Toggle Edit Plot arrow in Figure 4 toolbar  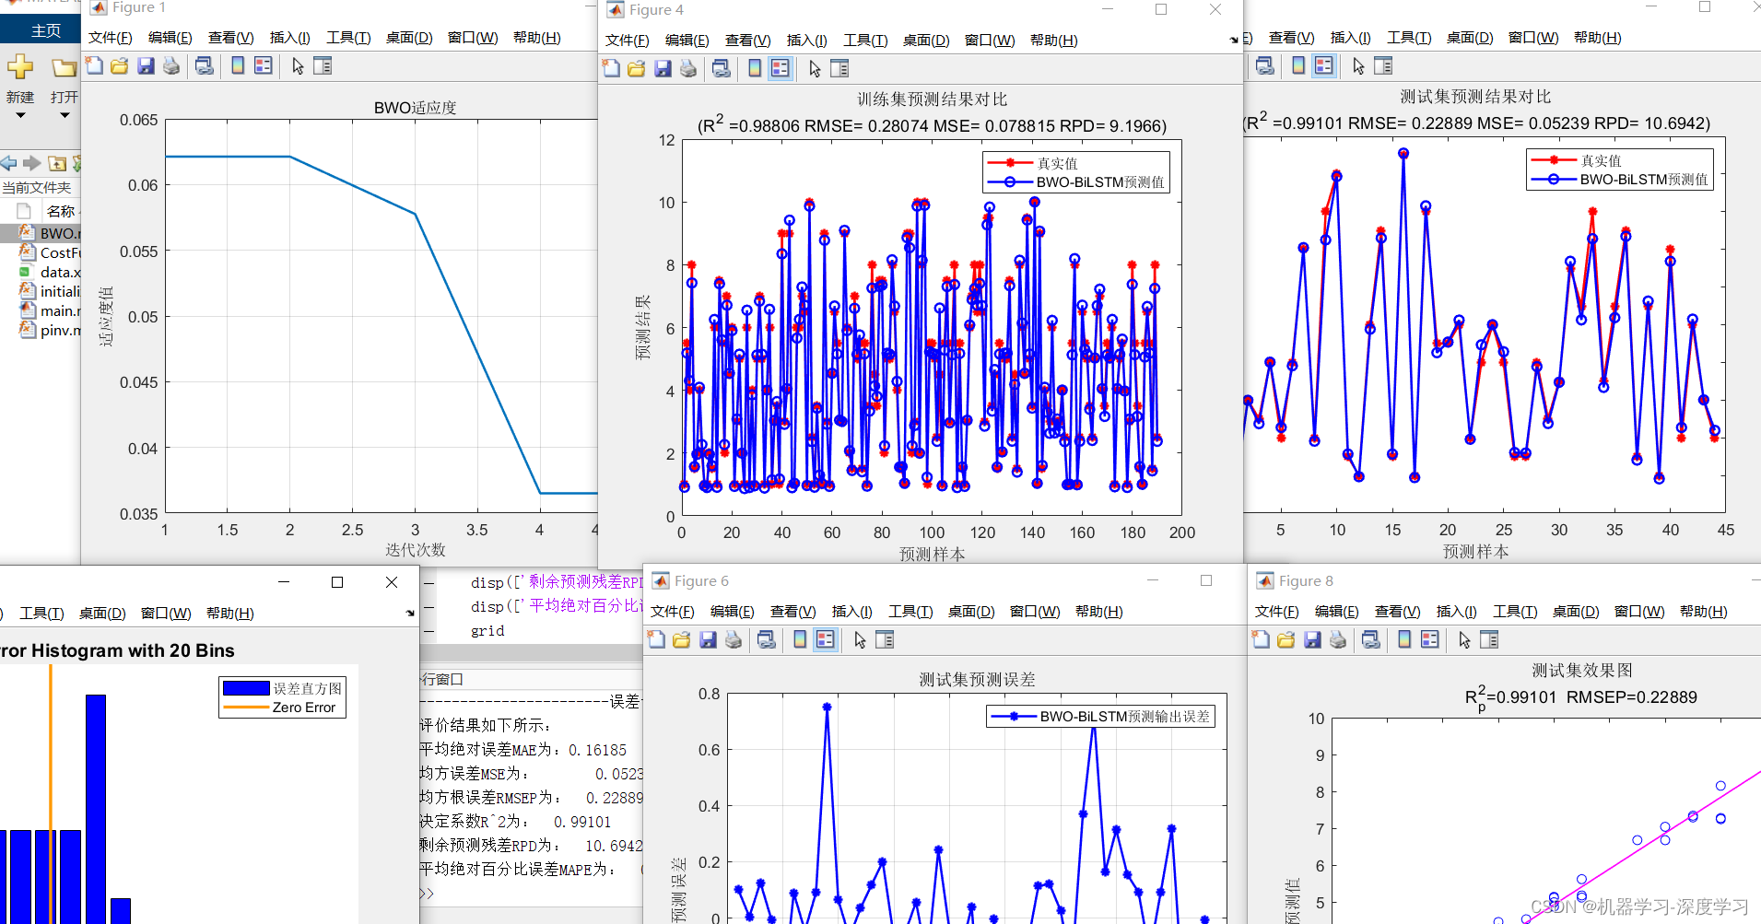[x=815, y=68]
